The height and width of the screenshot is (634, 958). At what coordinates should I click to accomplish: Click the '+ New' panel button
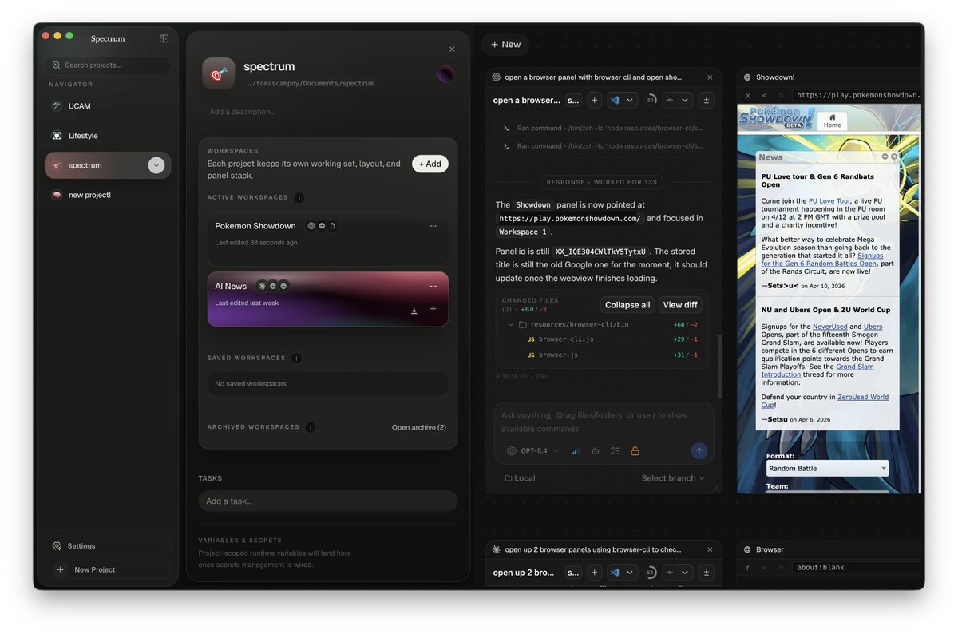[505, 45]
